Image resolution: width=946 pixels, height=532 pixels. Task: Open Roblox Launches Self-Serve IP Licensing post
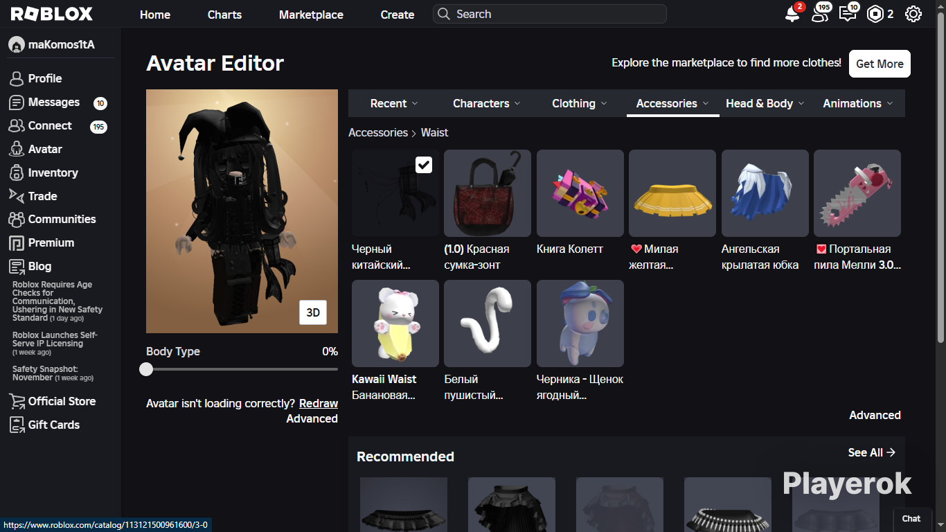[x=55, y=344]
